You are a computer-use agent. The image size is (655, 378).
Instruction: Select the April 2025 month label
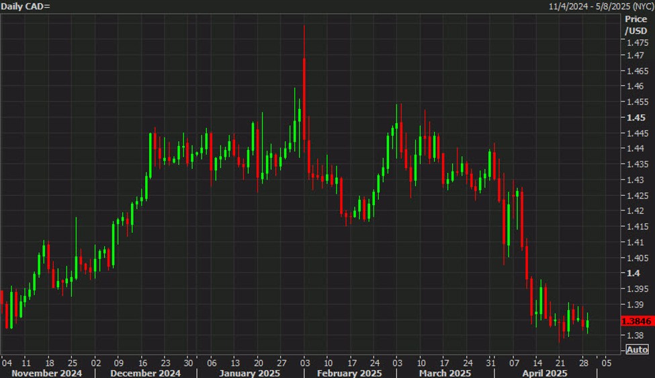coord(545,373)
